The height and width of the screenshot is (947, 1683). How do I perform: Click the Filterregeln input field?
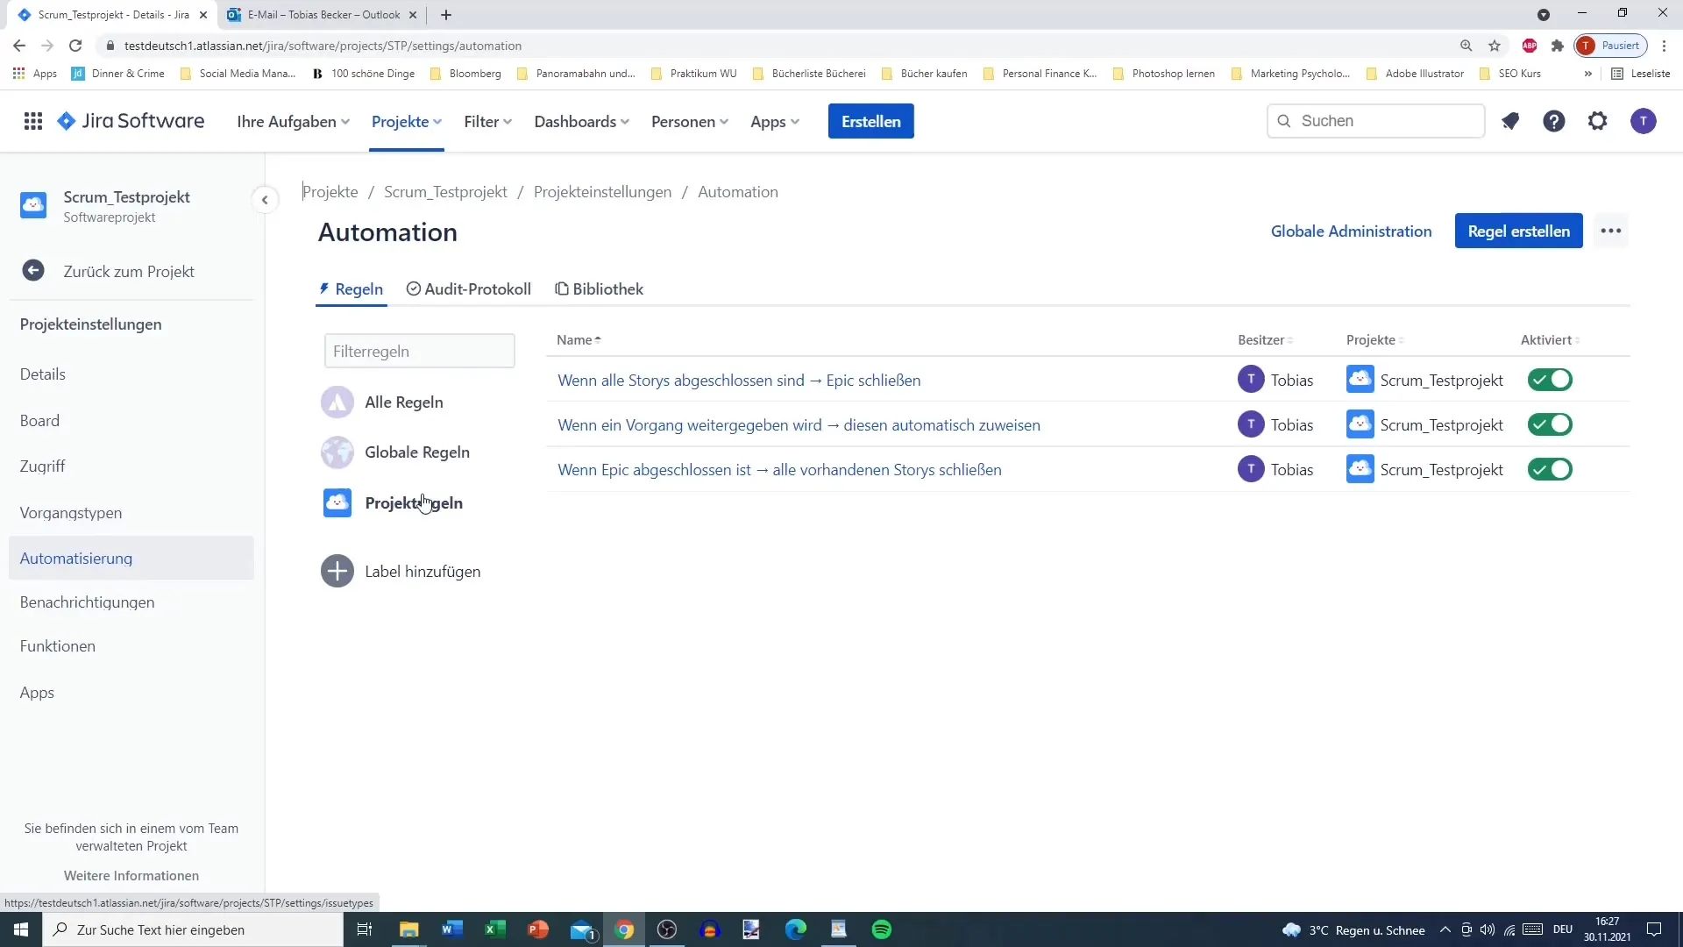422,352
